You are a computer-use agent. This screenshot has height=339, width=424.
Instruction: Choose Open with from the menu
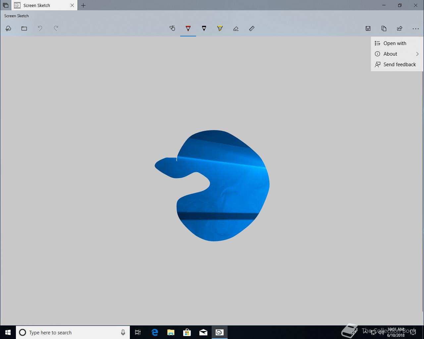(397, 43)
